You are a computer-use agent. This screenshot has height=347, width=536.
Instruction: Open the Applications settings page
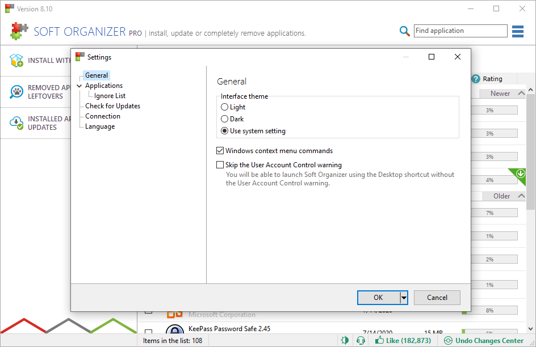104,86
